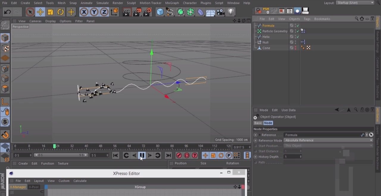
Task: Click timeline range slider bar
Action: tap(61, 155)
